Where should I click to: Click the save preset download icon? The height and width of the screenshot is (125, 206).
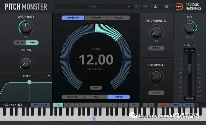[x=155, y=6]
